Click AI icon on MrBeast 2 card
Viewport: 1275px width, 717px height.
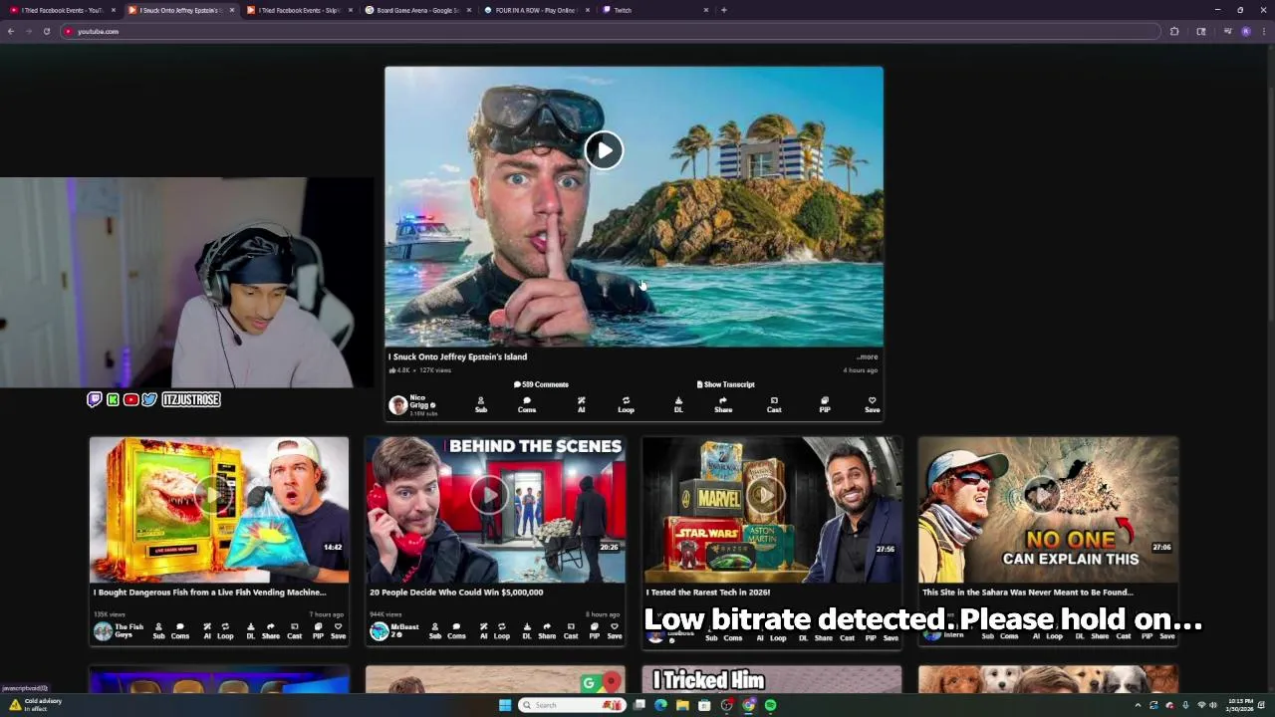click(483, 631)
